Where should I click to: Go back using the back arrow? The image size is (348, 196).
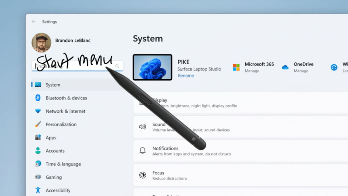click(x=34, y=22)
